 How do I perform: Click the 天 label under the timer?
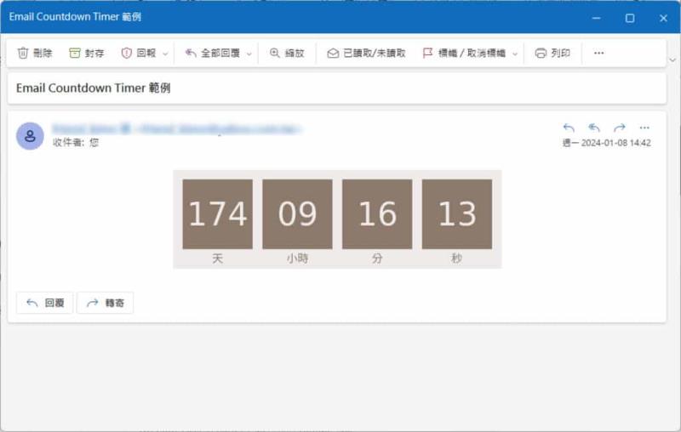point(218,259)
